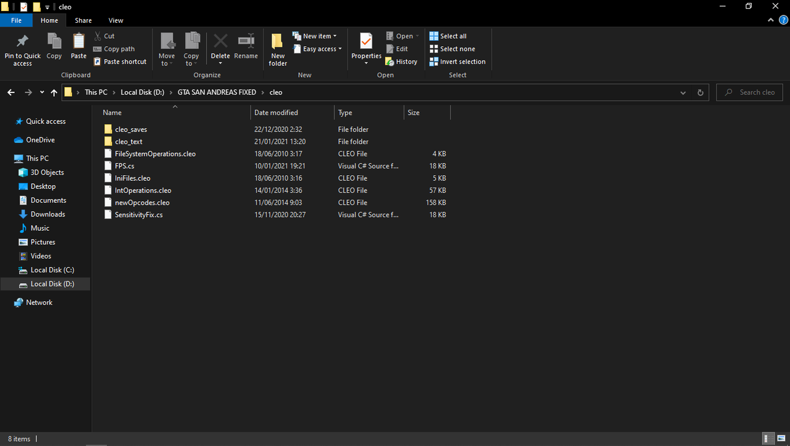
Task: Open the Move to menu
Action: [167, 49]
